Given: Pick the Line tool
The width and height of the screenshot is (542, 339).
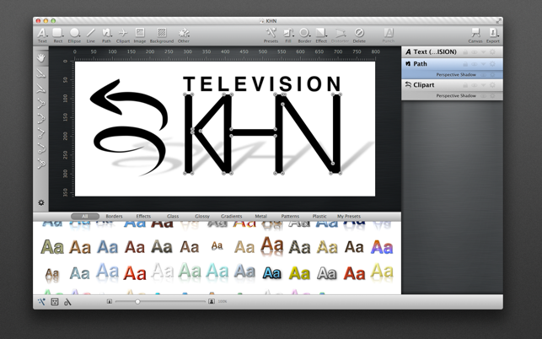Looking at the screenshot, I should [x=90, y=35].
